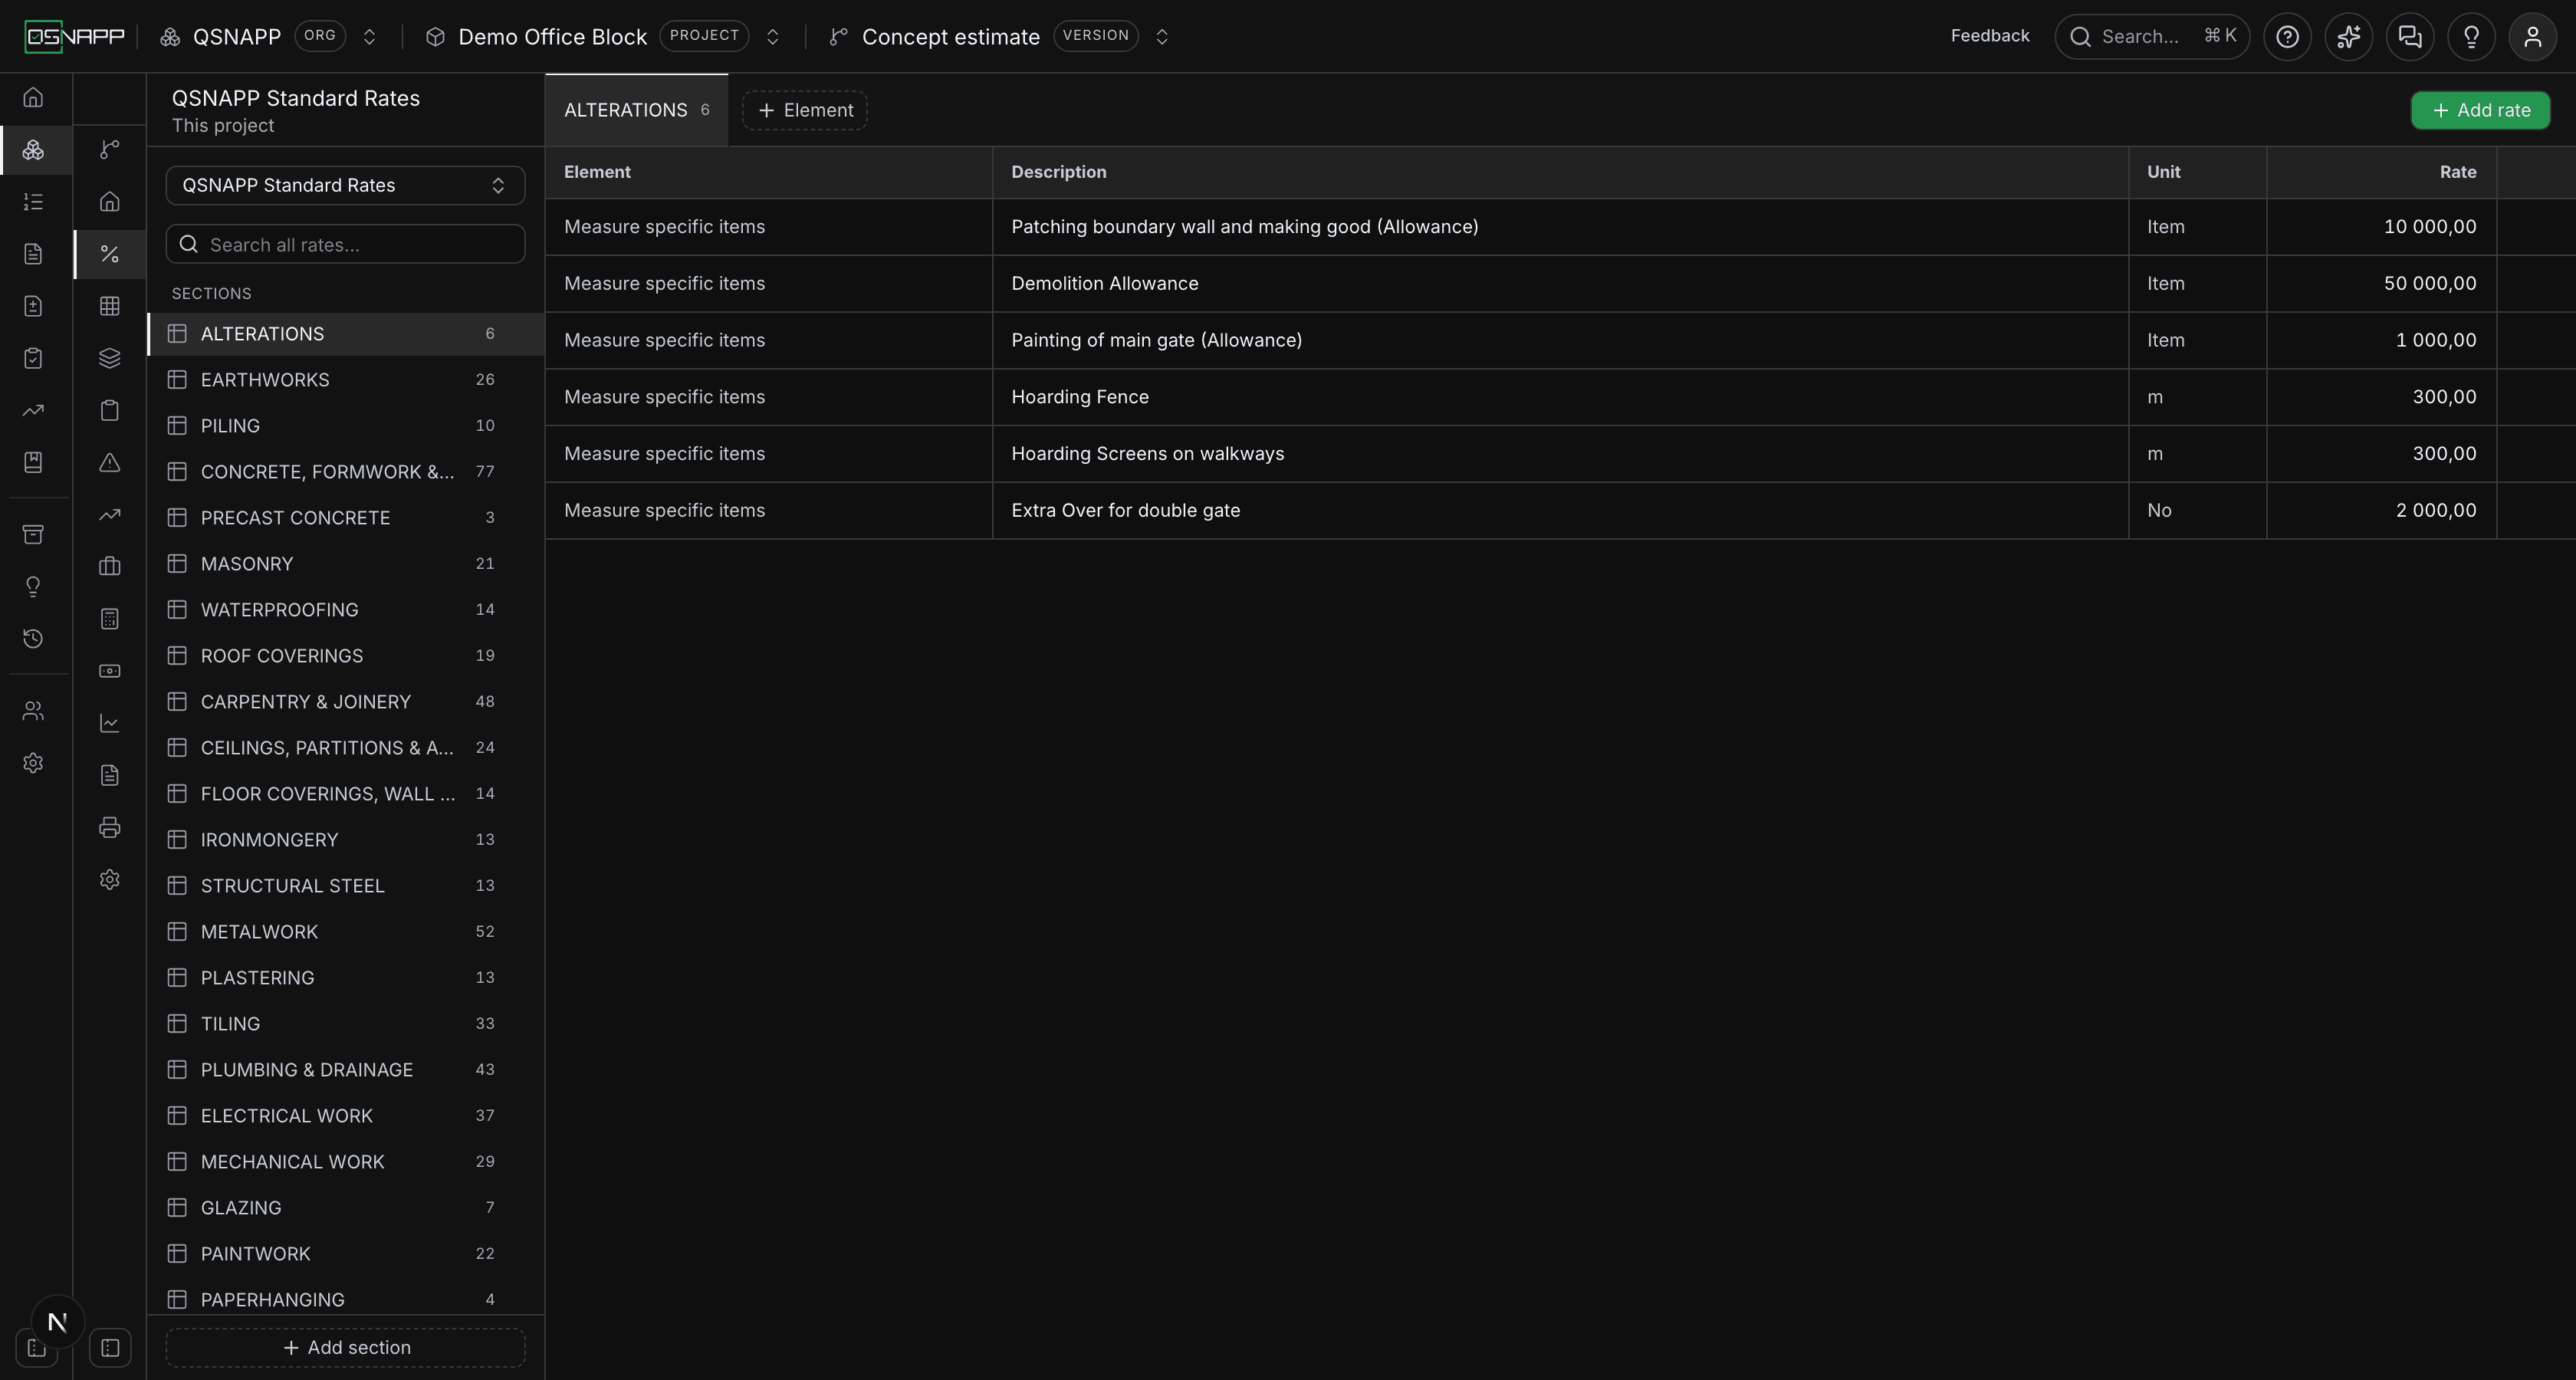Viewport: 2576px width, 1380px height.
Task: Select the GLAZING section
Action: (x=345, y=1208)
